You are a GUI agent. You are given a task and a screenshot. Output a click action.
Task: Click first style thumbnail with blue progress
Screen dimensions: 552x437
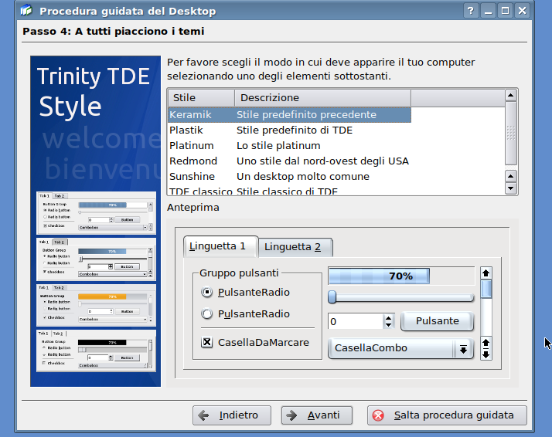[x=96, y=213]
